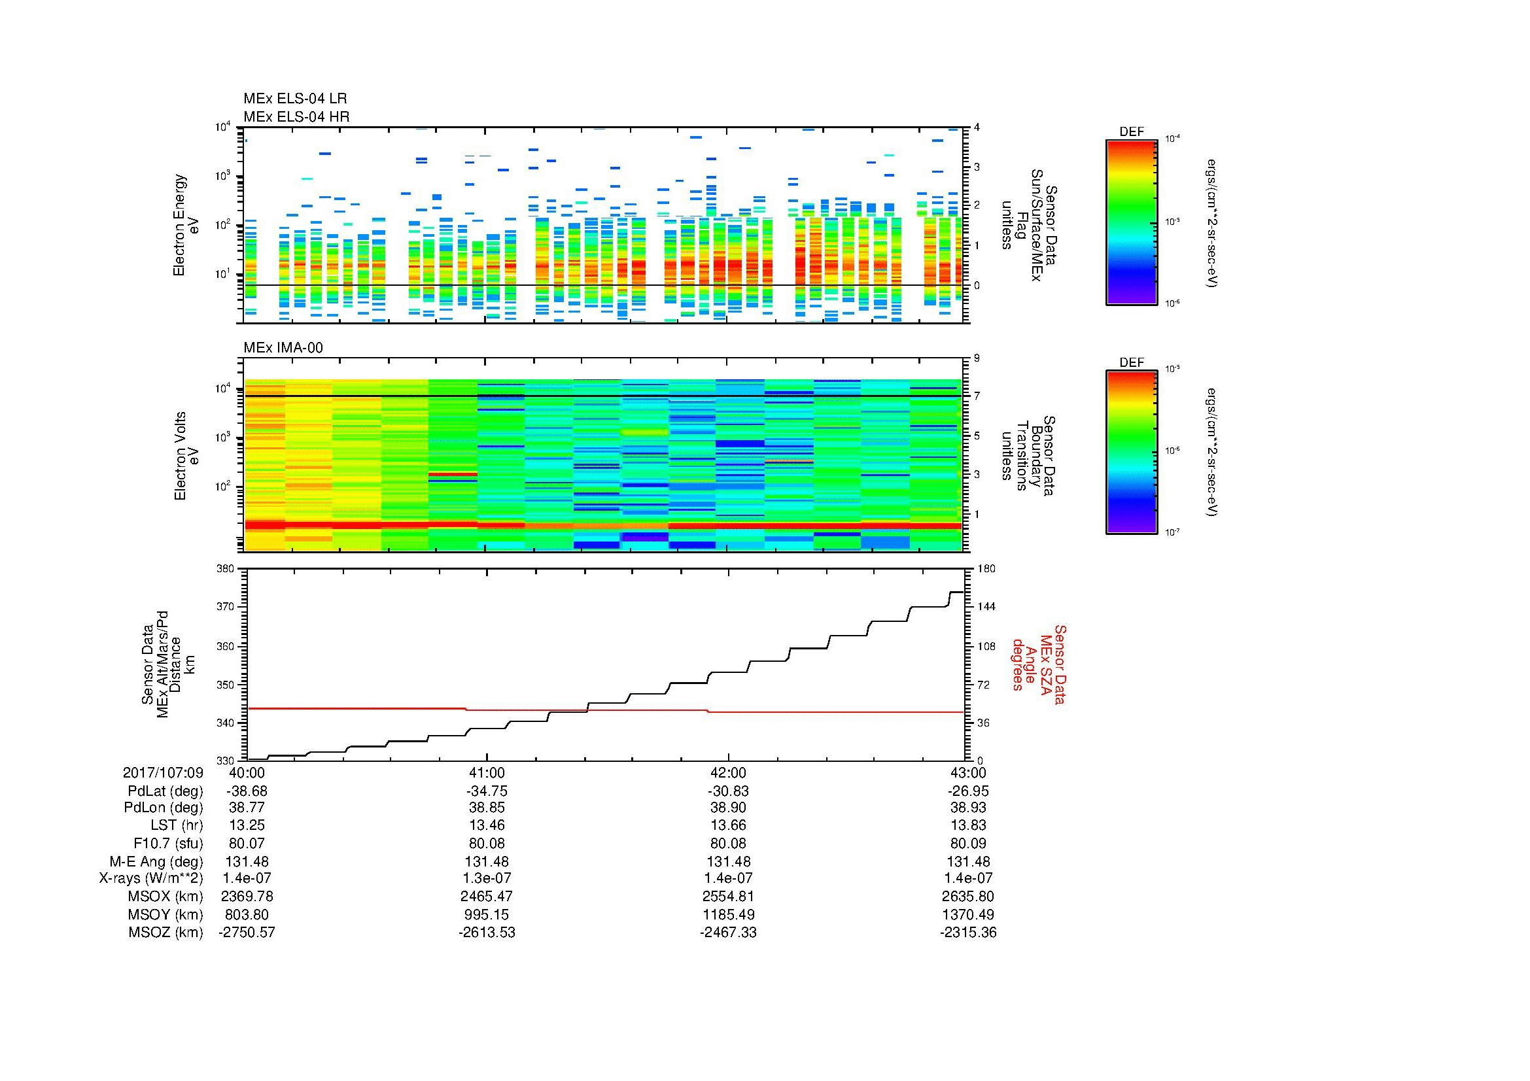The image size is (1530, 1081).
Task: Click the MSOX value "2554.81"
Action: click(728, 897)
